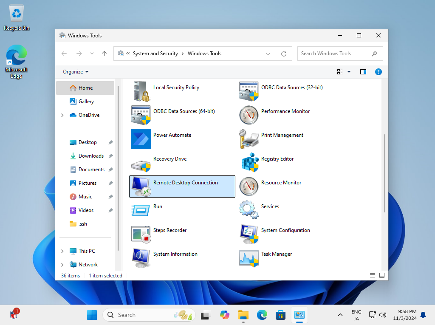Click the volume speaker tray icon
Image resolution: width=435 pixels, height=325 pixels.
click(x=383, y=315)
